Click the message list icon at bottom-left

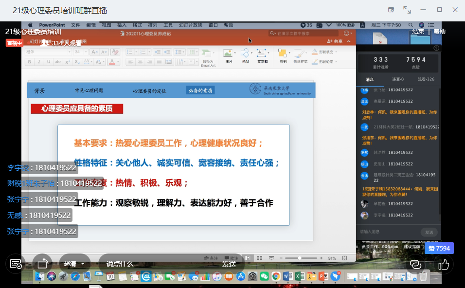point(16,264)
